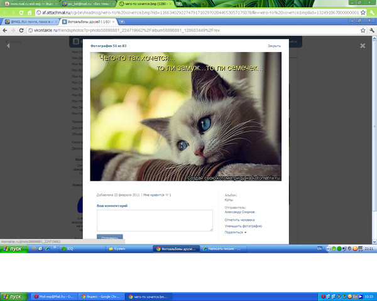377x301 pixels.
Task: Open the 'Яндекс - Google Chr...' taskbar item
Action: (101, 297)
